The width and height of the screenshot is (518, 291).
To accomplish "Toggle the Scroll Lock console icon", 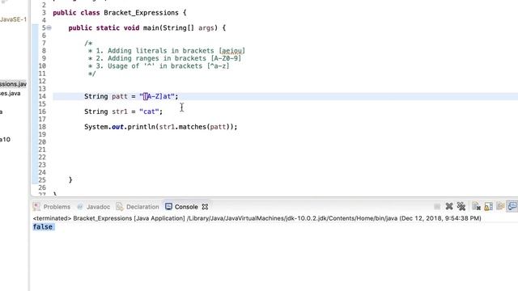I will pos(488,207).
